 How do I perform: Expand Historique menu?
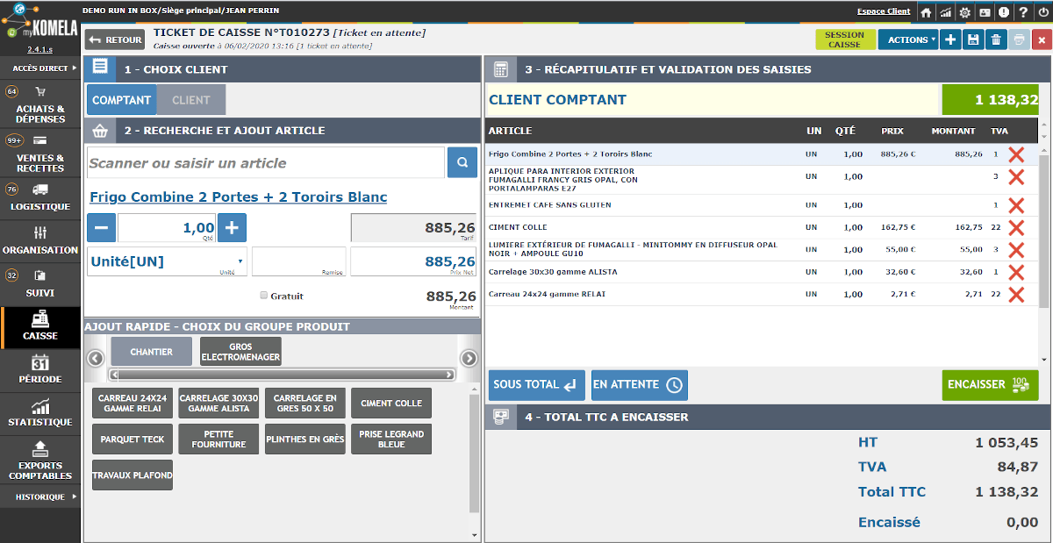click(40, 497)
